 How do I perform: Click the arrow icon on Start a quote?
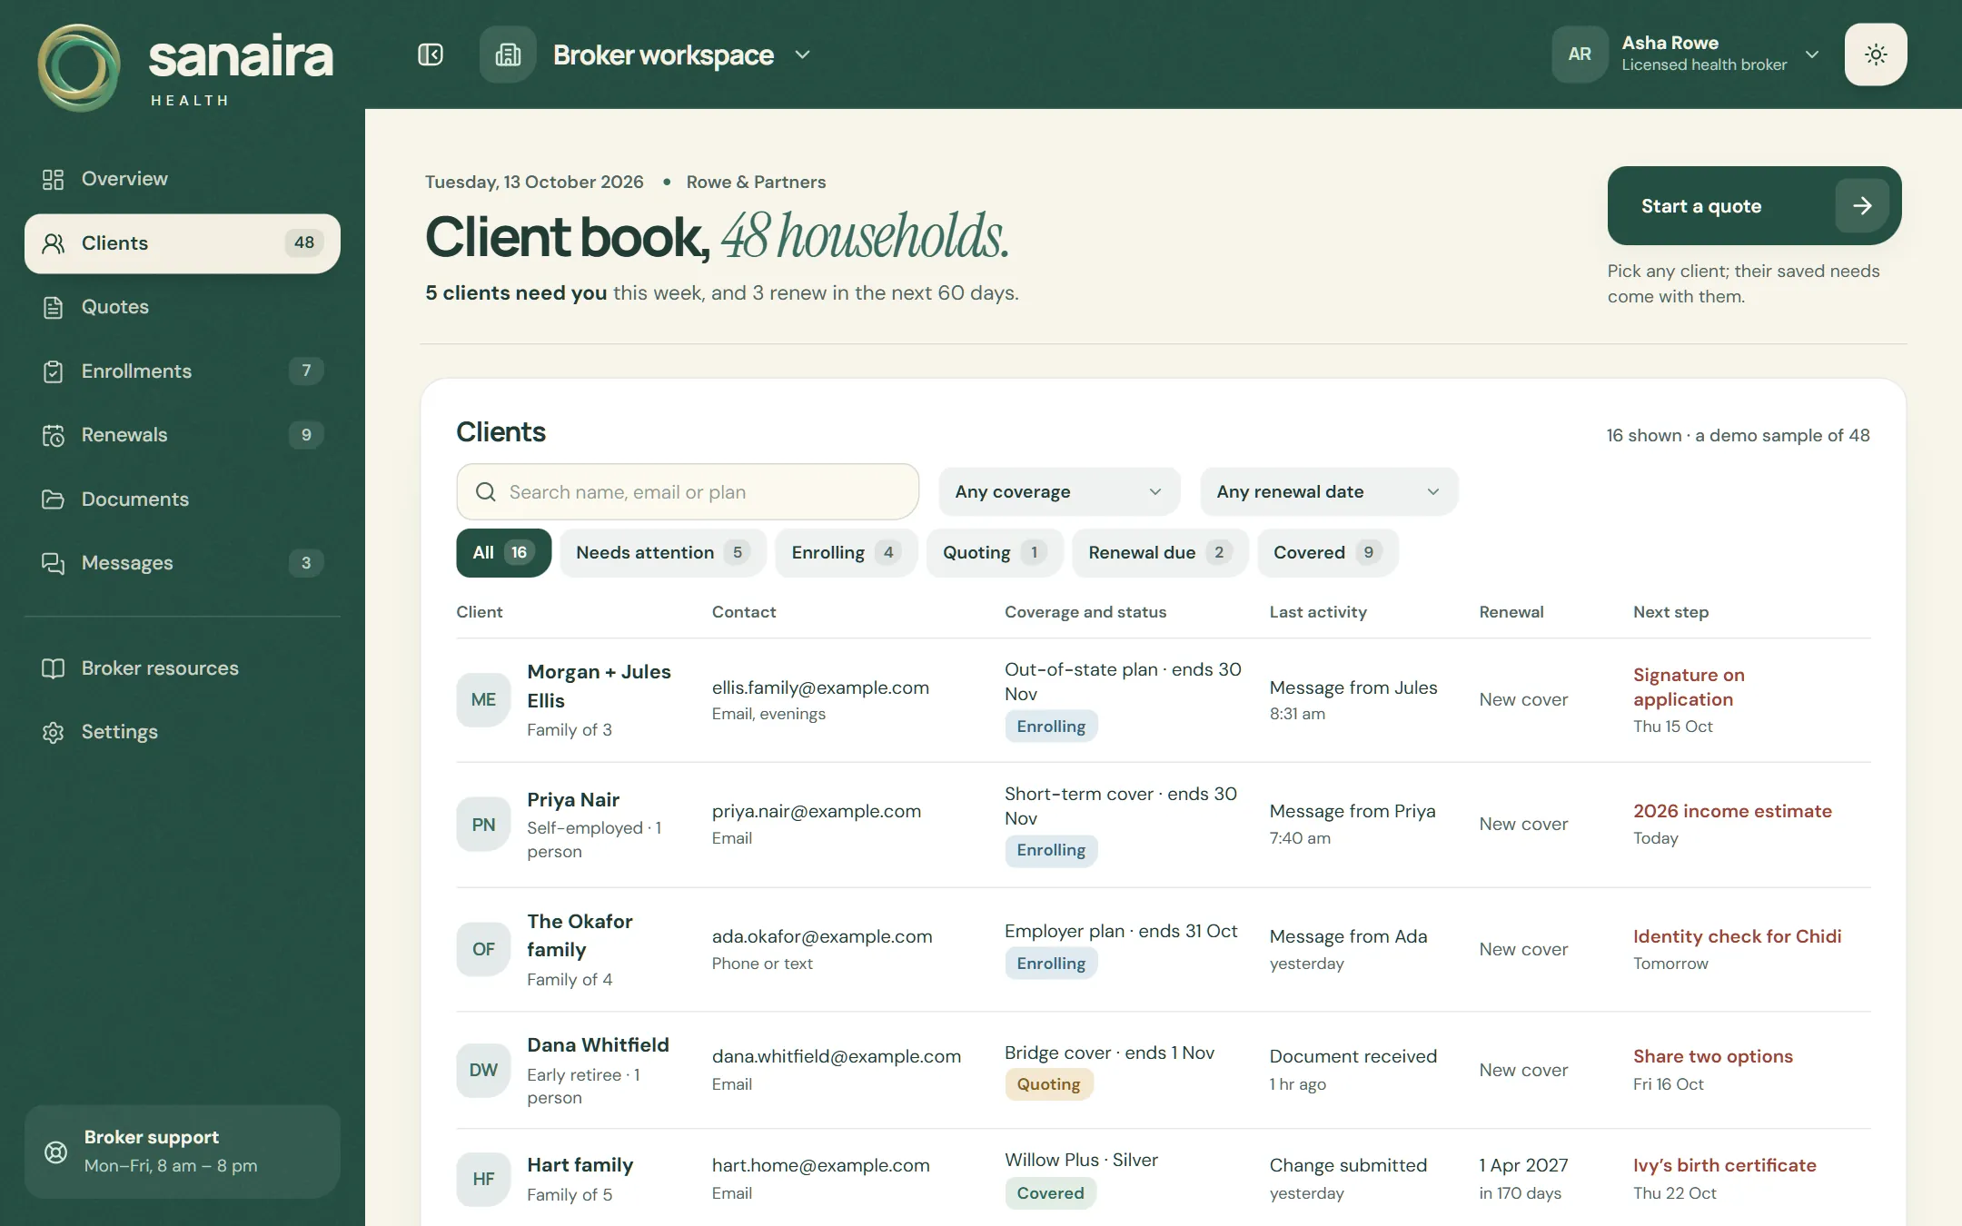pyautogui.click(x=1862, y=206)
